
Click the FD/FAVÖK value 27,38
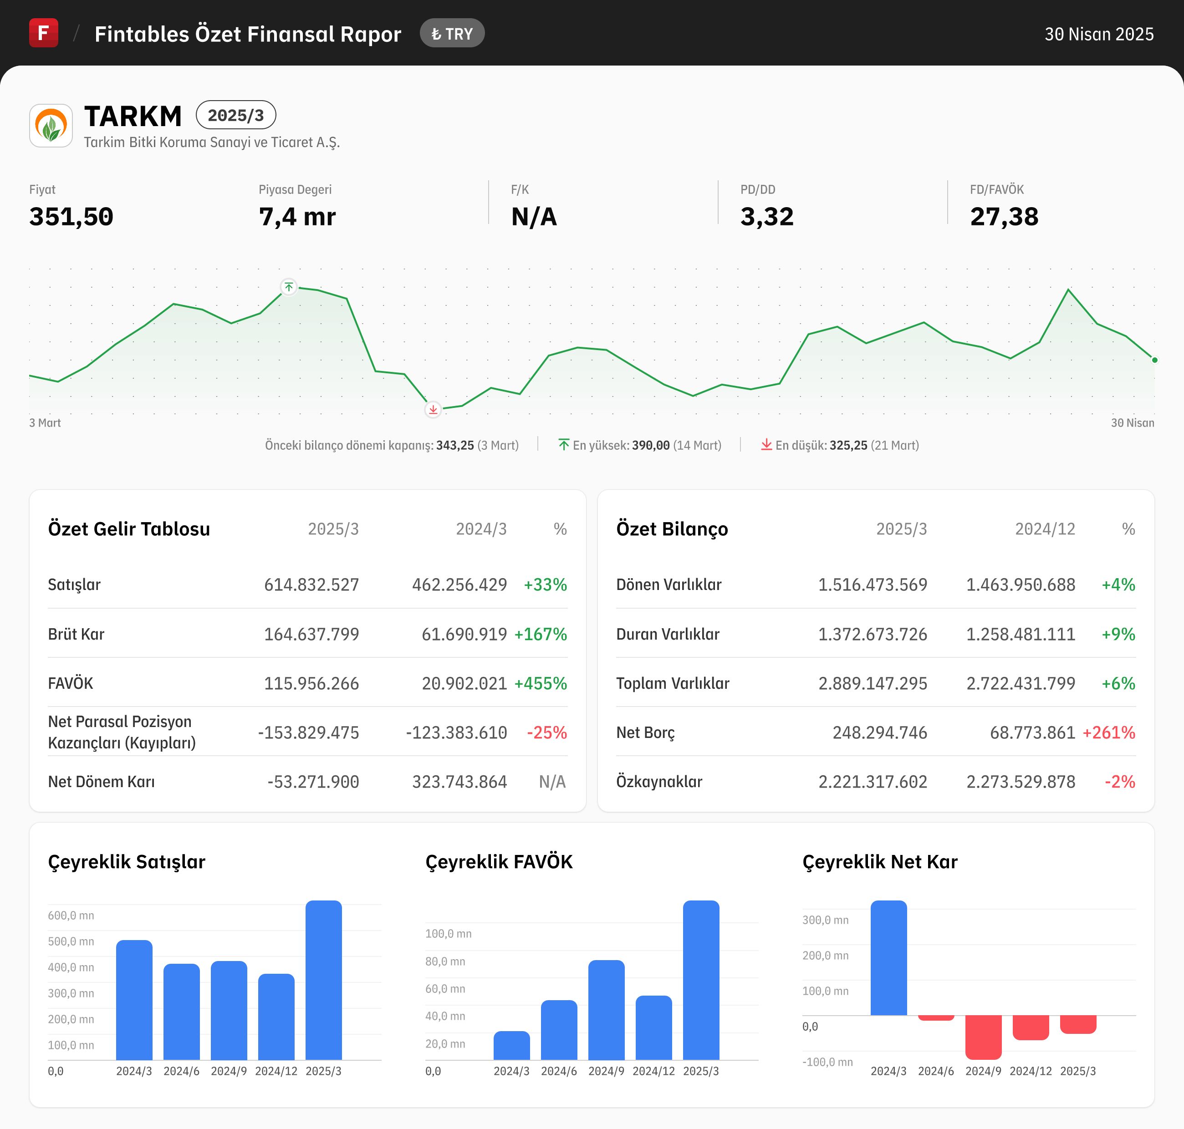pos(1004,217)
